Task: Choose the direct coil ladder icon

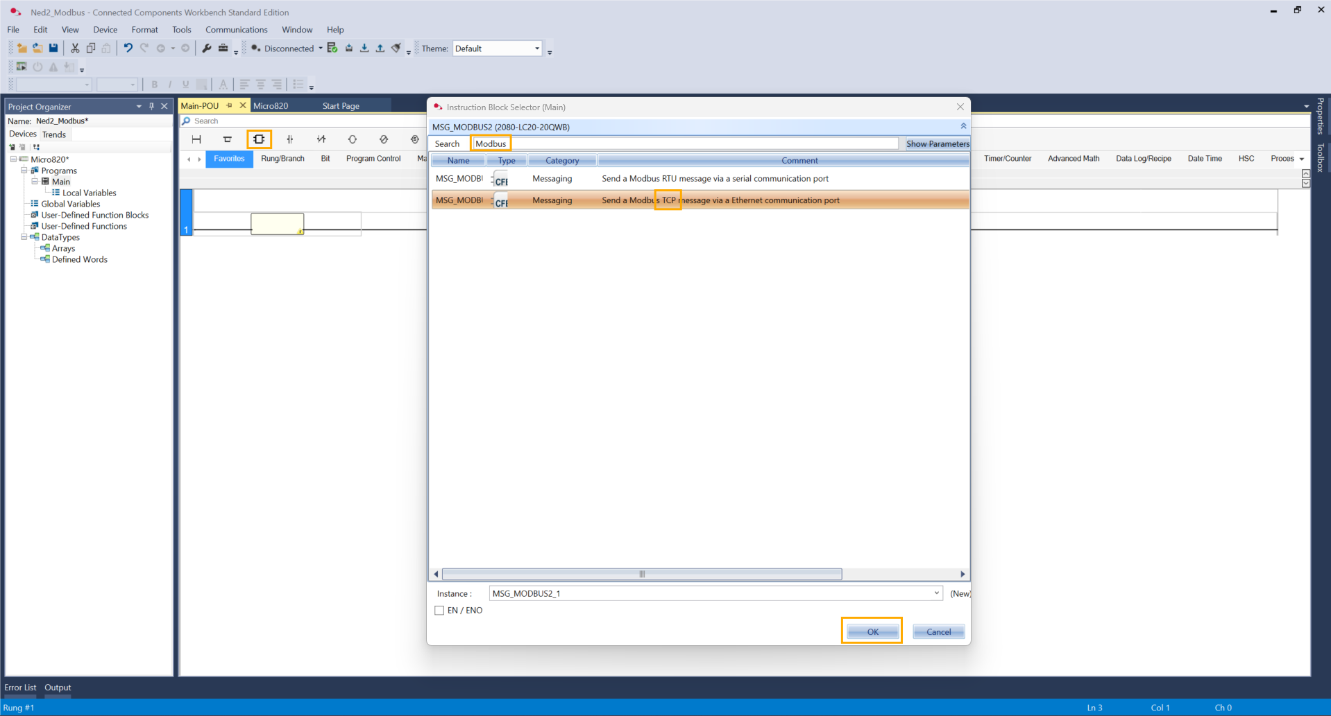Action: tap(353, 139)
